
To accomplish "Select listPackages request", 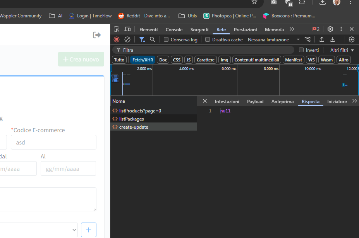I will [x=154, y=119].
